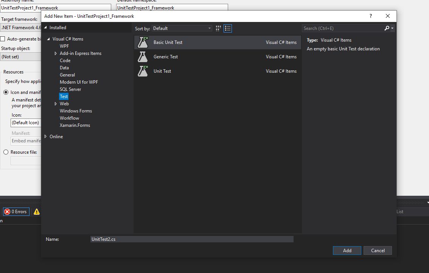This screenshot has height=273, width=429.
Task: Select the Basic Unit Test label
Action: (x=168, y=42)
